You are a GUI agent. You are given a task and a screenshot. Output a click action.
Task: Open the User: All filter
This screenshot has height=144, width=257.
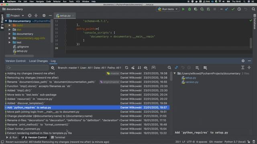click(x=86, y=68)
